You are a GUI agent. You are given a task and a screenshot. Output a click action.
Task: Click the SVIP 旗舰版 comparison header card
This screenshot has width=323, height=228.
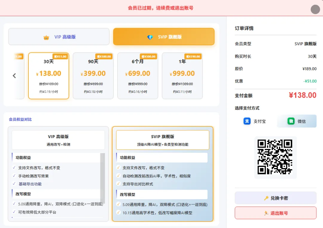(163, 140)
